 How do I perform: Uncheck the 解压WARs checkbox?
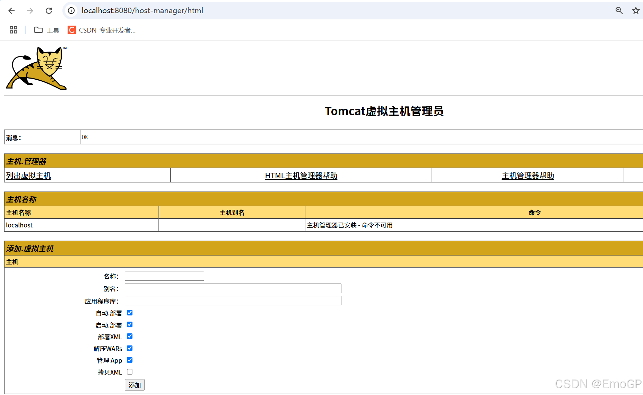coord(130,348)
